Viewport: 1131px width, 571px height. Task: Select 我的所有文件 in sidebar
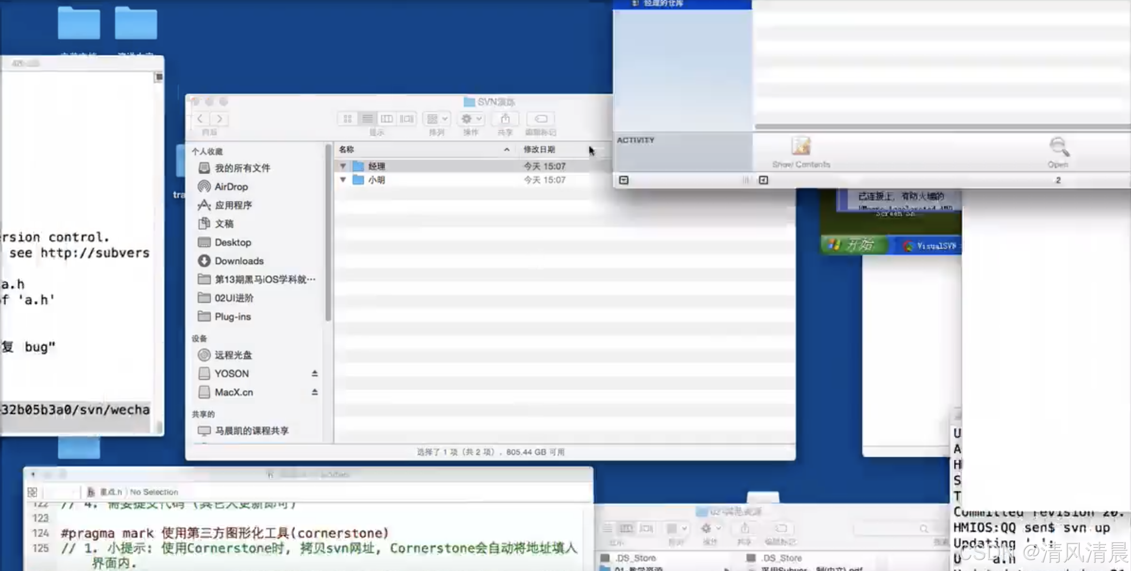click(242, 168)
